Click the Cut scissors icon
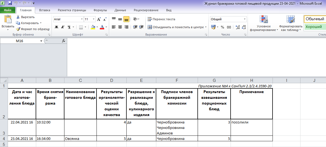The image size is (326, 147). tap(18, 17)
